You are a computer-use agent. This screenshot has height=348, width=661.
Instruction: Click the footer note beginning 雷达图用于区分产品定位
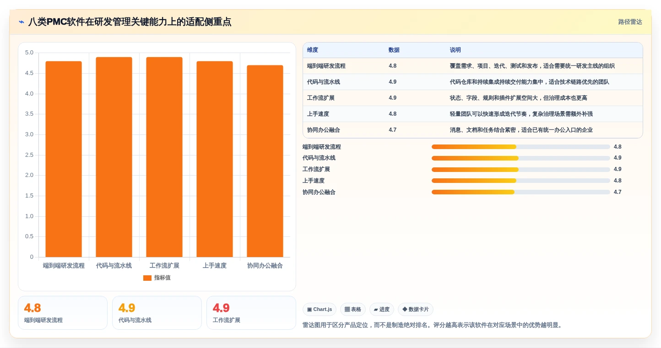tap(432, 325)
